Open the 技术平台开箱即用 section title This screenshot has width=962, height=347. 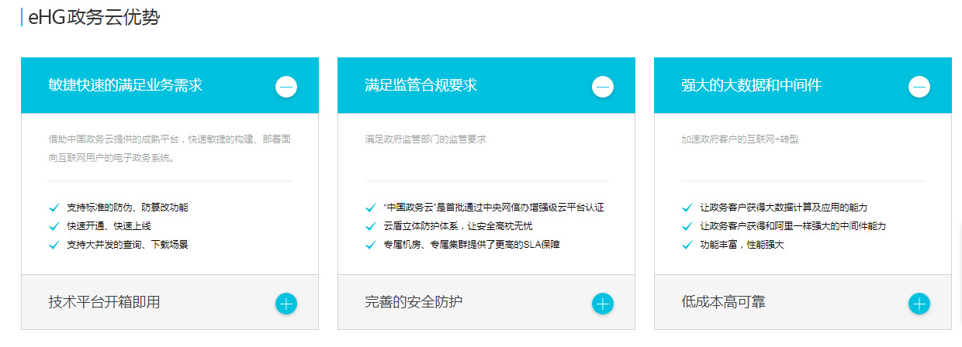coord(104,302)
